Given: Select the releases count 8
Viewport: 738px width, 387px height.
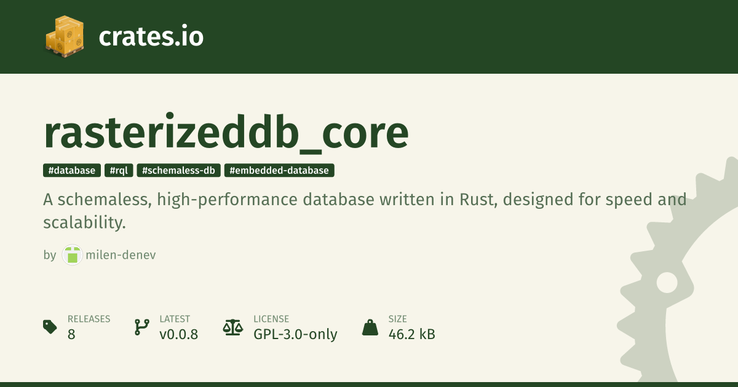Looking at the screenshot, I should tap(71, 334).
